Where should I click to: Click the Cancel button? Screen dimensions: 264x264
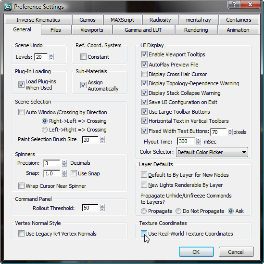coord(236,252)
